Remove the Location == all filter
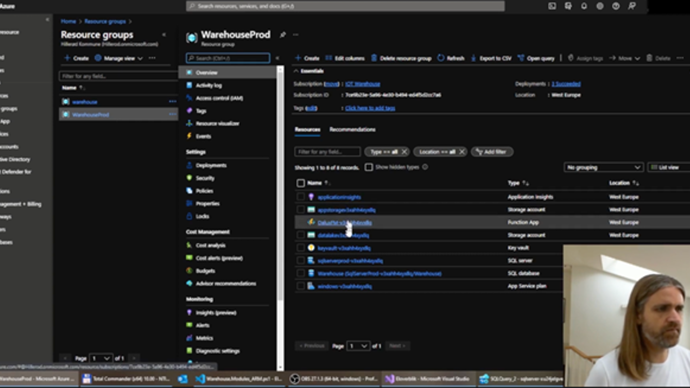Image resolution: width=690 pixels, height=388 pixels. [x=462, y=152]
